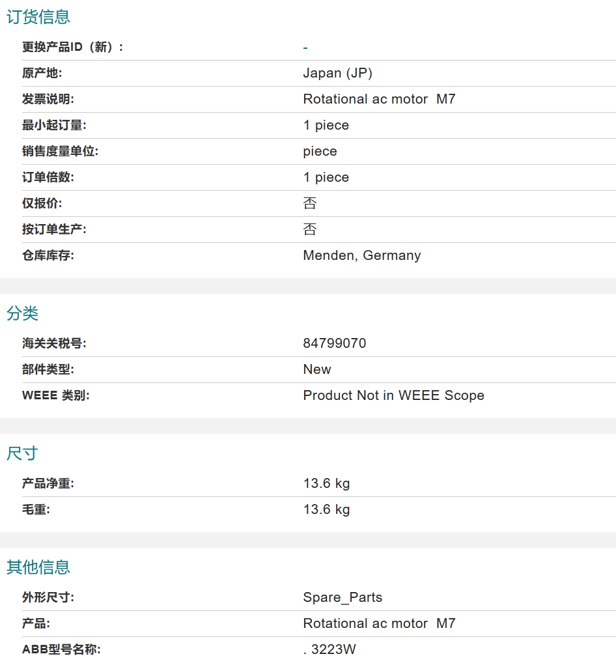Select the 毛重 13.6 kg value

(326, 509)
